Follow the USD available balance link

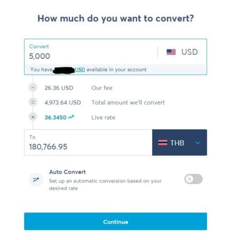click(80, 69)
